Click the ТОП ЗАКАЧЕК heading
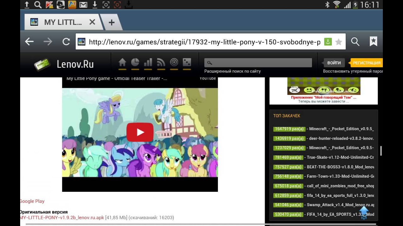This screenshot has width=403, height=226. tap(287, 116)
